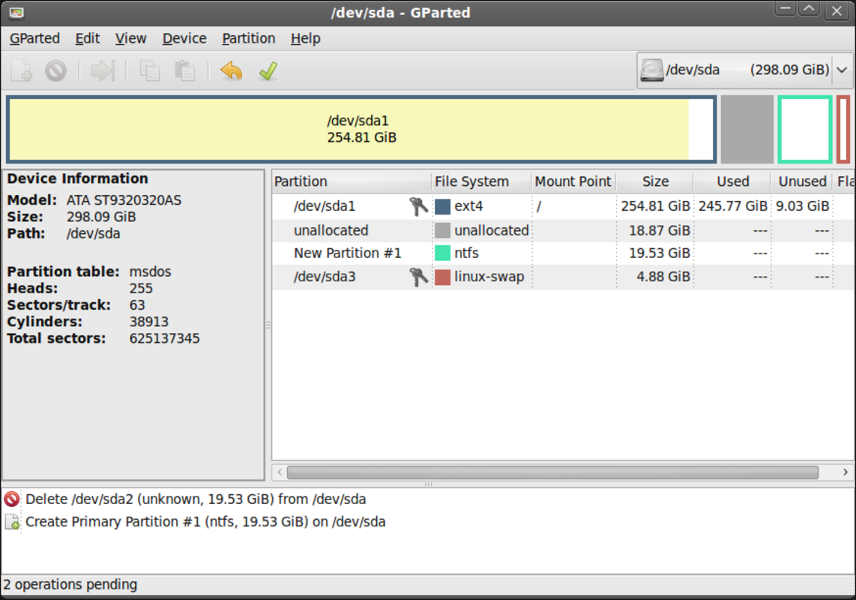
Task: Apply all operations with green checkmark
Action: (268, 70)
